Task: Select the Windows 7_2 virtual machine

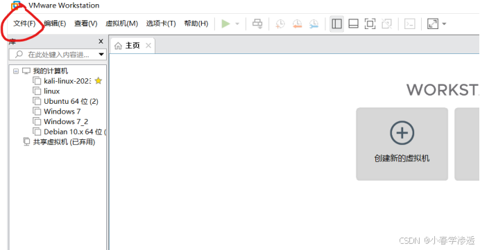Action: 66,121
